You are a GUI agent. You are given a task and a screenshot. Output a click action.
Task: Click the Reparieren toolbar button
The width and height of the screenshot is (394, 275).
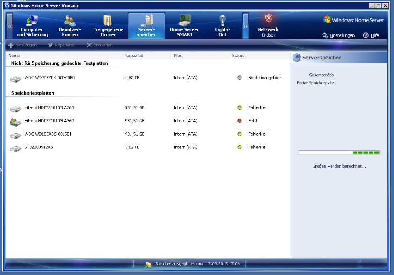coord(62,45)
